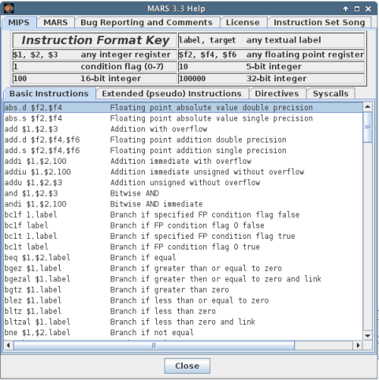Select bc1t label flag 0 true row
This screenshot has width=379, height=380.
[x=183, y=247]
